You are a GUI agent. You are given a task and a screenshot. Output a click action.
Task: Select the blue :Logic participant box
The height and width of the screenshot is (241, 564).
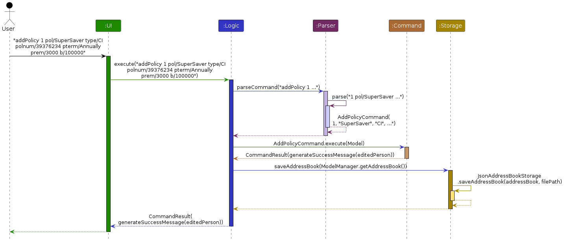click(x=231, y=26)
